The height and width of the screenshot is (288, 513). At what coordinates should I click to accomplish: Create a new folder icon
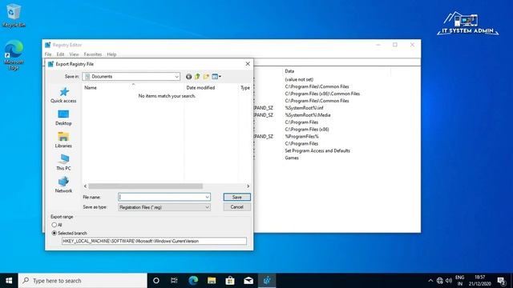(x=206, y=77)
